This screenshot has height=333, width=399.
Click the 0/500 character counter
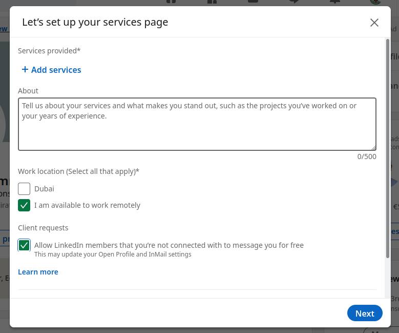pos(366,156)
